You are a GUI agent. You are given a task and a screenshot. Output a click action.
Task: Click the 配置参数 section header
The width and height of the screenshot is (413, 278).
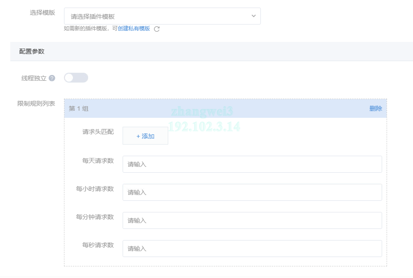(x=32, y=51)
